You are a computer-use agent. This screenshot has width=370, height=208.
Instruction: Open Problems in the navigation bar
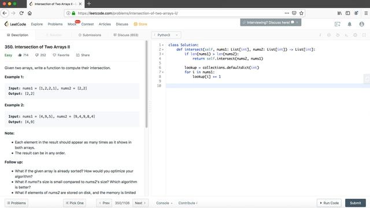pyautogui.click(x=55, y=24)
